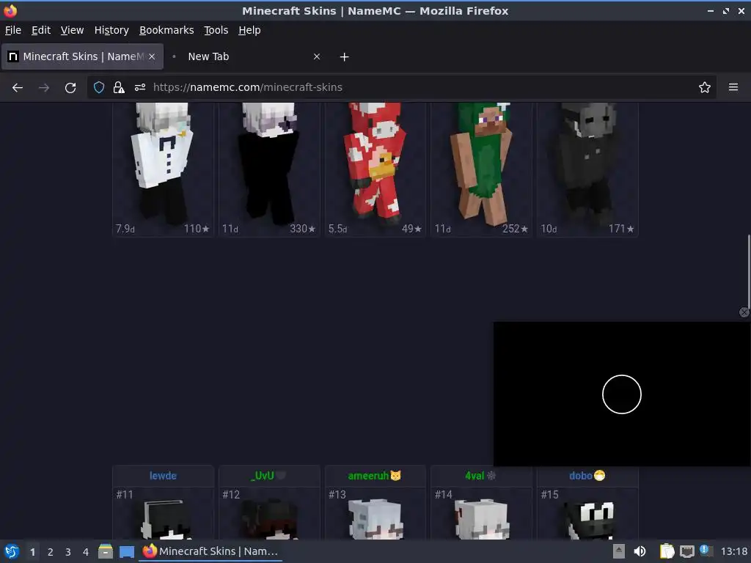Click the network status tray icon
The image size is (751, 563).
[686, 551]
